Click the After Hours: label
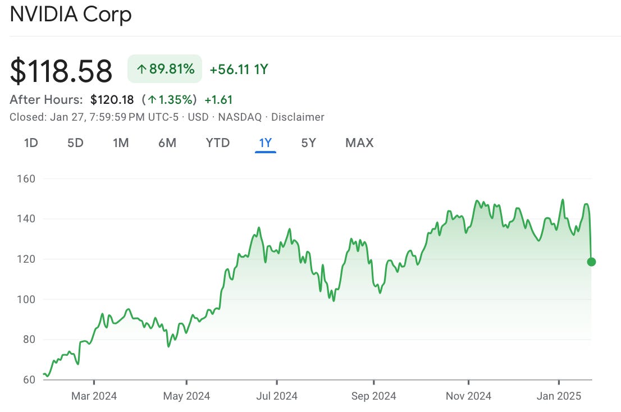Screen dimensions: 621x412 pyautogui.click(x=47, y=100)
